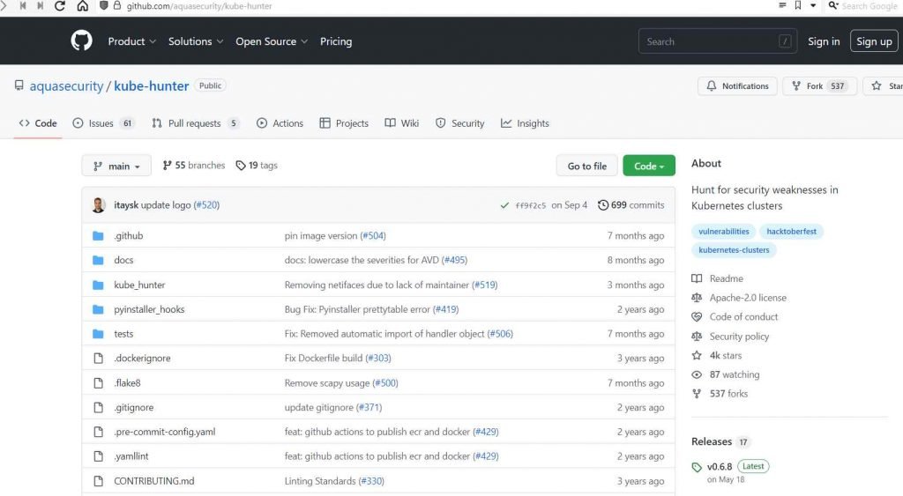This screenshot has width=903, height=496.
Task: Focus the GitHub Search field
Action: [718, 41]
